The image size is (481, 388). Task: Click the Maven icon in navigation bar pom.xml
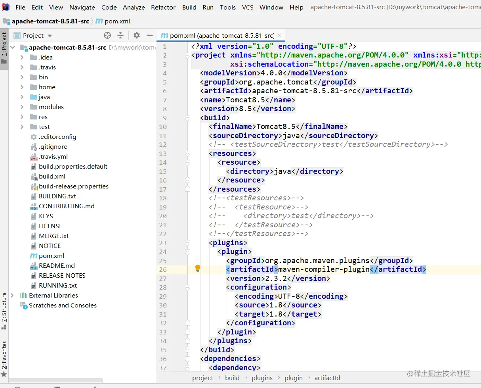(x=99, y=21)
